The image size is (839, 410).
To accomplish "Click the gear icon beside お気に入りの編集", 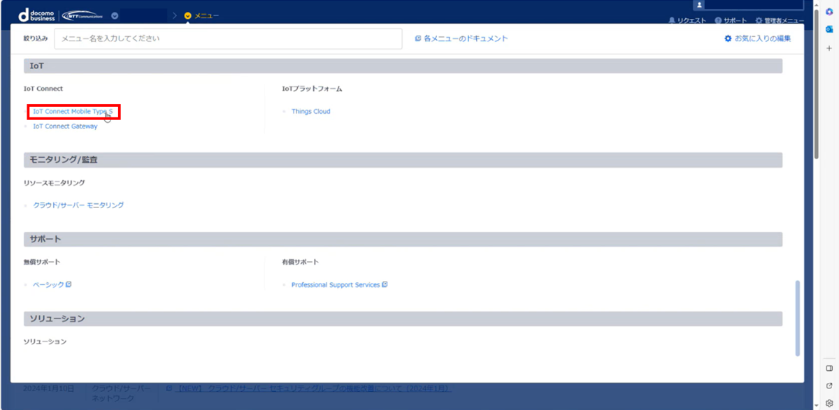I will click(x=728, y=38).
